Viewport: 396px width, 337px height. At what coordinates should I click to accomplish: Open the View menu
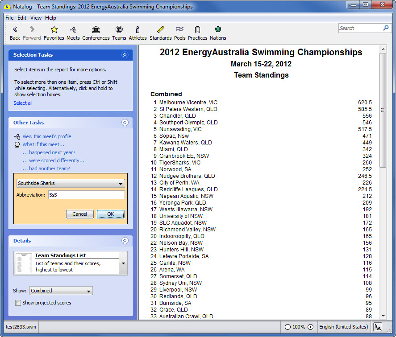coord(36,18)
